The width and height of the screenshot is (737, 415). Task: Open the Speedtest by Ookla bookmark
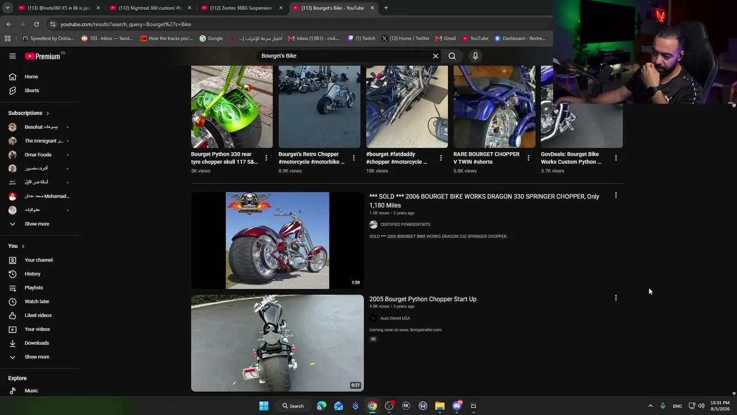[48, 39]
